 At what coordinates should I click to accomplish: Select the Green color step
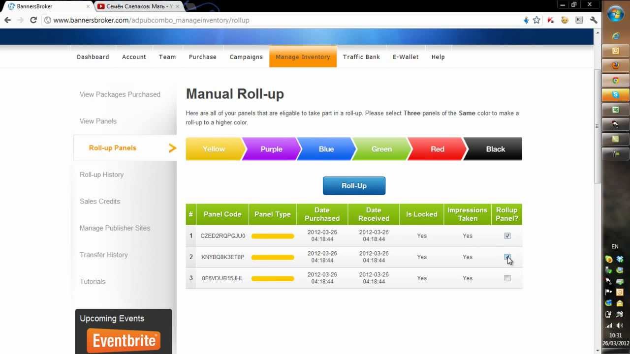pyautogui.click(x=381, y=149)
